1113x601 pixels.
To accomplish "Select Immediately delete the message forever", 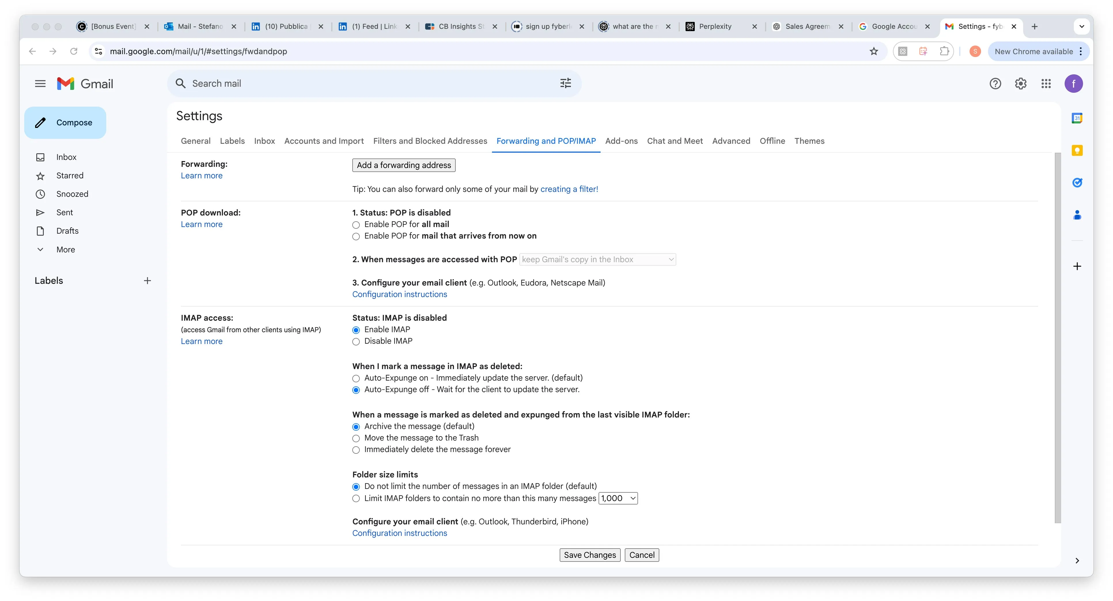I will (x=356, y=450).
